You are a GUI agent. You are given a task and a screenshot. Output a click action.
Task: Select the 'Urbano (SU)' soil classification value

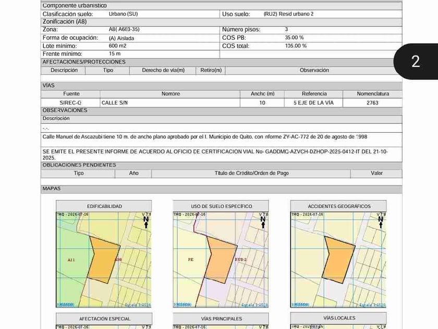(123, 14)
